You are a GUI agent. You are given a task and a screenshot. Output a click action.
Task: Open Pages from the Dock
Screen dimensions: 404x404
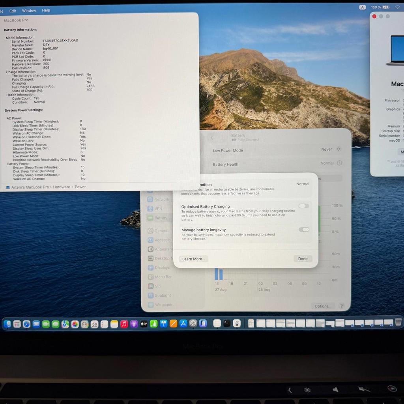coord(174,324)
